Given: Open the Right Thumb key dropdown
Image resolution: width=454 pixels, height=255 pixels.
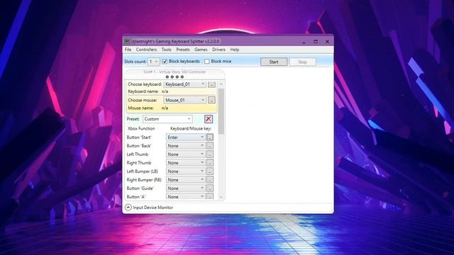Looking at the screenshot, I should point(186,163).
